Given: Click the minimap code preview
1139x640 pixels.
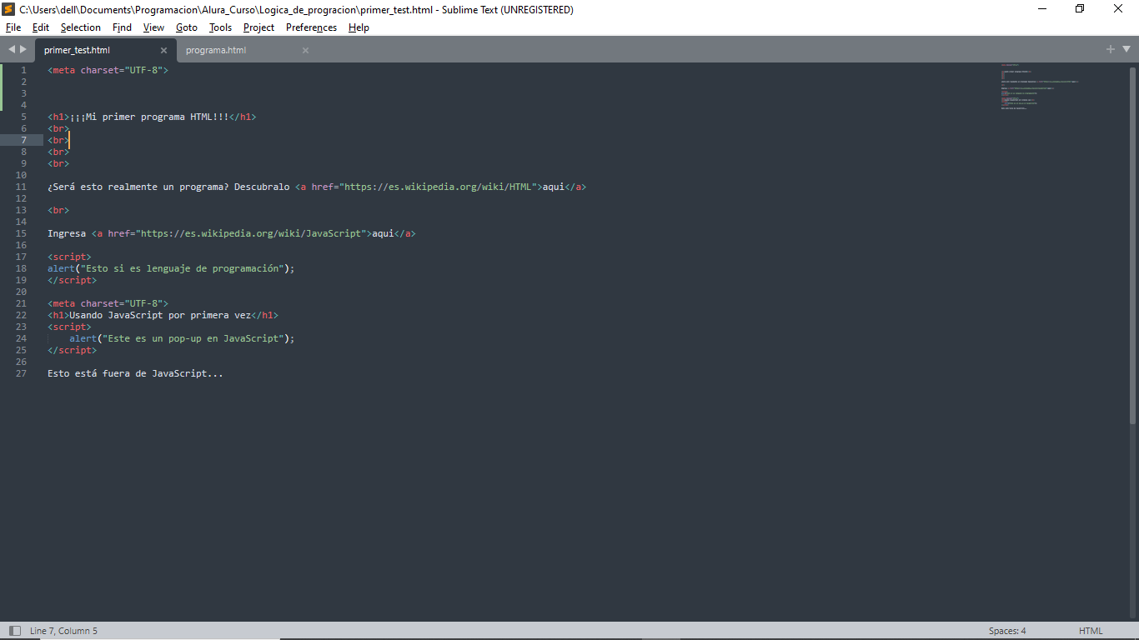Looking at the screenshot, I should click(x=1040, y=87).
